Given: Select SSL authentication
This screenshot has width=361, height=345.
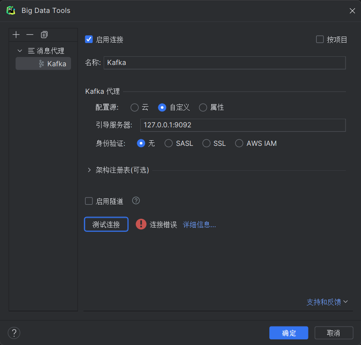Looking at the screenshot, I should 206,143.
